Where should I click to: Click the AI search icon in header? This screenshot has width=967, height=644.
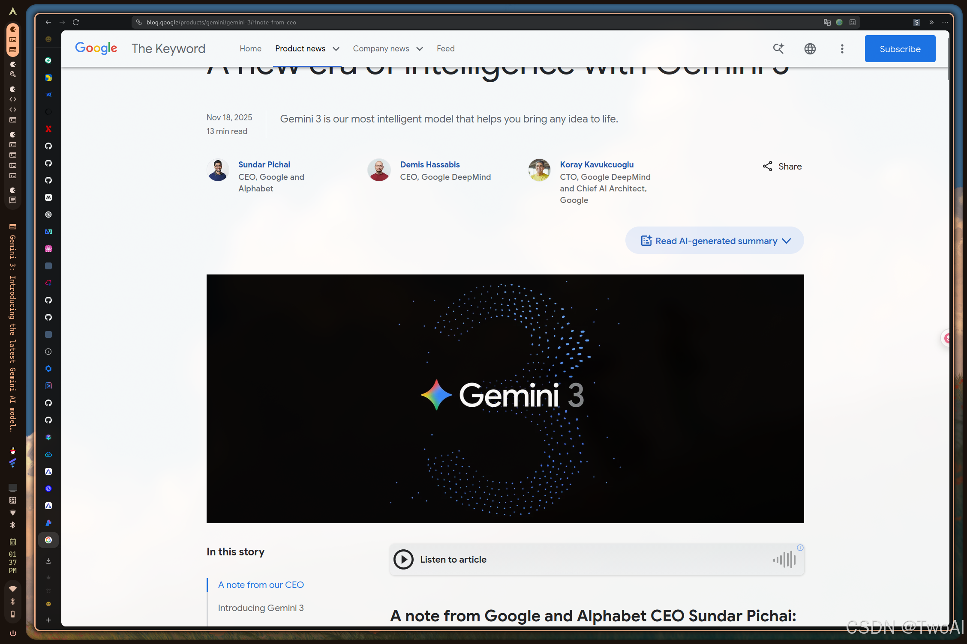pyautogui.click(x=778, y=49)
